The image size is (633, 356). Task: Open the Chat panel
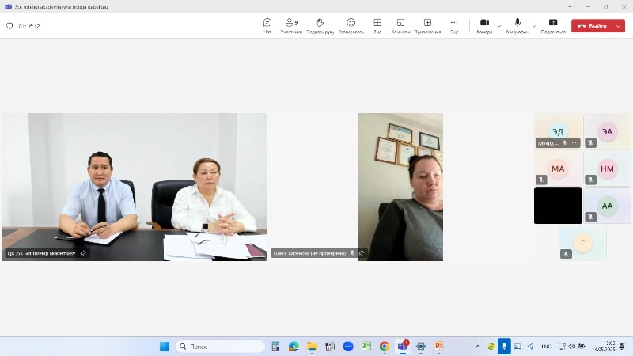[x=267, y=26]
